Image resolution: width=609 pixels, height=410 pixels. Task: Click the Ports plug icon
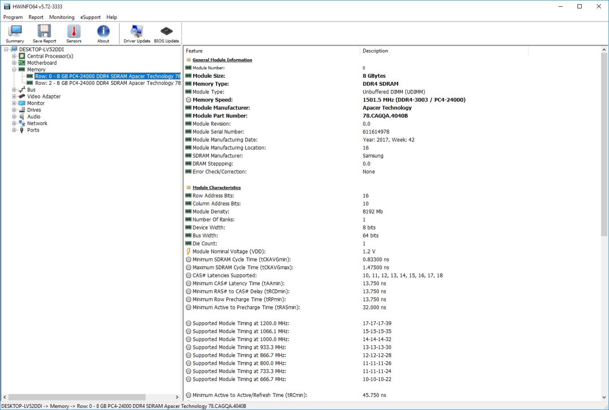pos(21,130)
